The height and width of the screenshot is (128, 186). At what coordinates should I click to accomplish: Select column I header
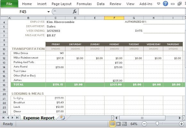click(173, 18)
